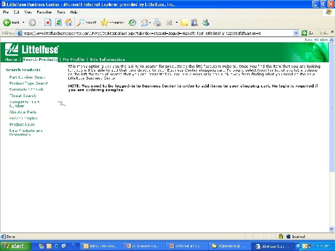
Task: Click the Windows Start button
Action: click(x=15, y=246)
